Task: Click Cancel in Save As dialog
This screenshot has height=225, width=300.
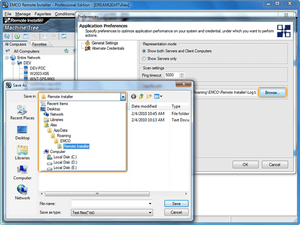Action: (176, 213)
